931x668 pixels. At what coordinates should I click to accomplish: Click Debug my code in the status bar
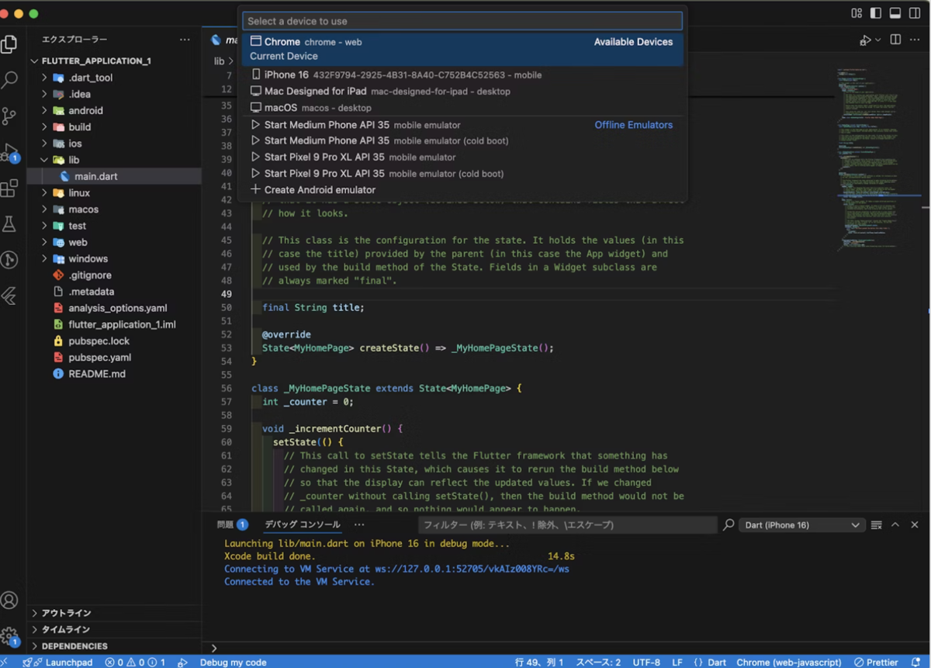pyautogui.click(x=233, y=663)
